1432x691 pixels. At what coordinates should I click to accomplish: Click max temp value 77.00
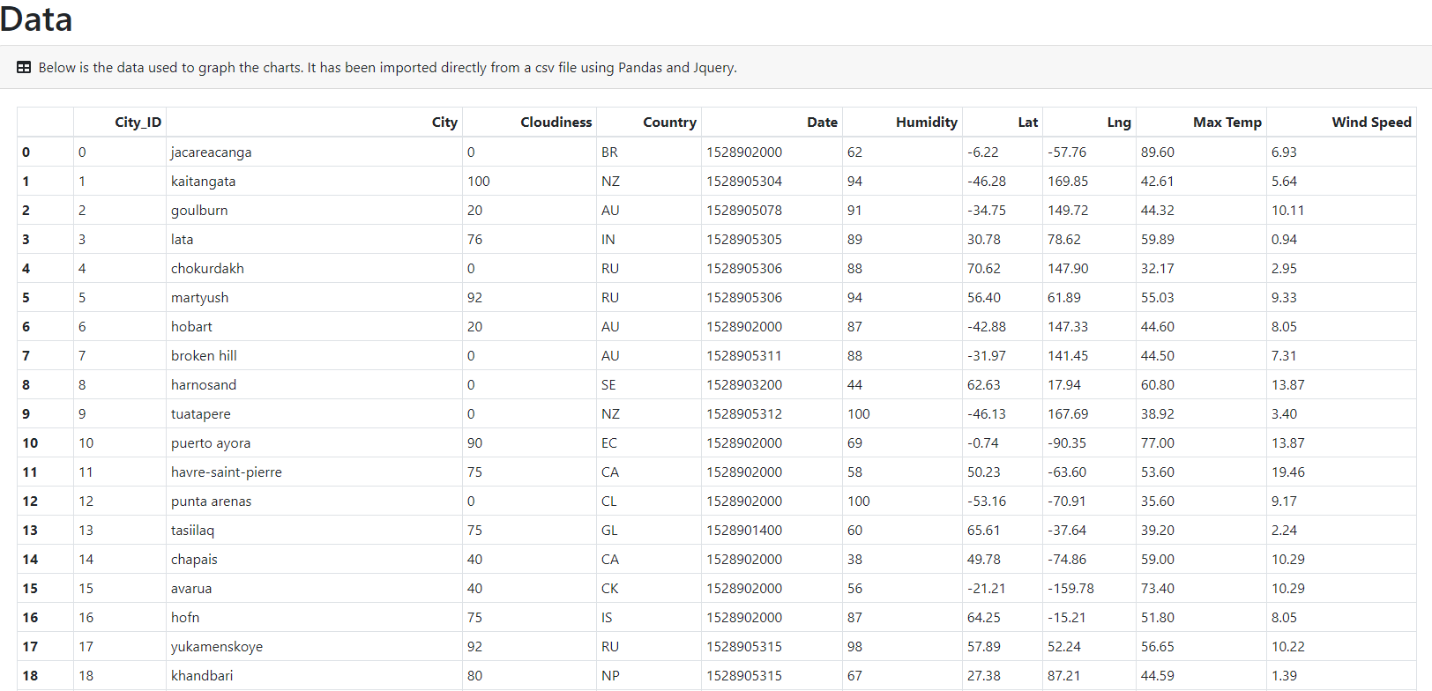pos(1158,442)
